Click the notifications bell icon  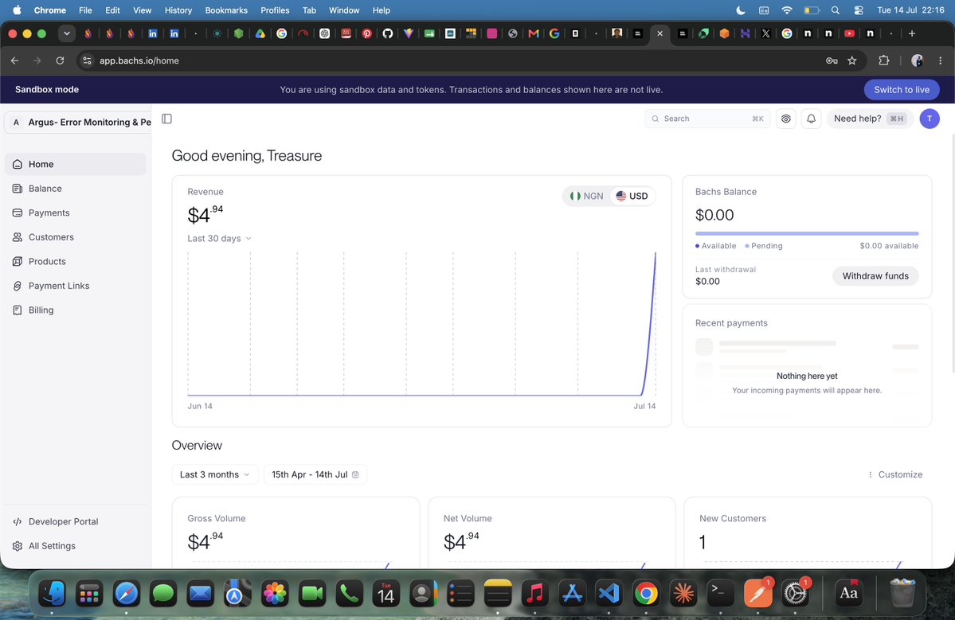pyautogui.click(x=812, y=119)
